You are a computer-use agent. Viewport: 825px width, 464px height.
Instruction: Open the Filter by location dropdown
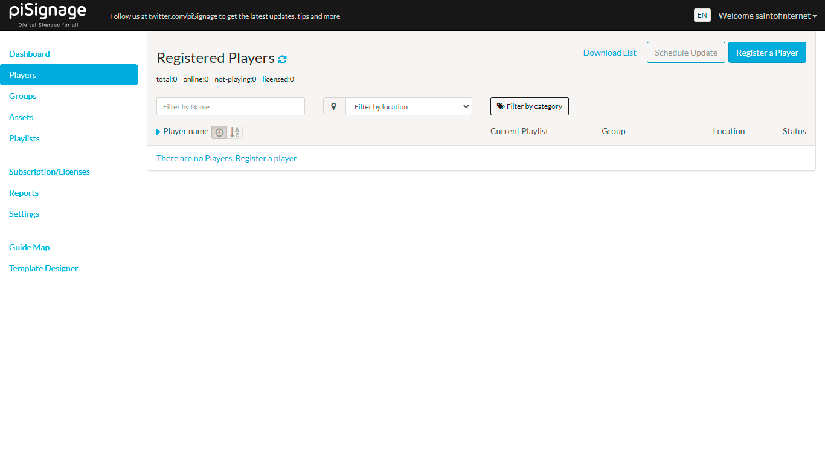coord(409,106)
